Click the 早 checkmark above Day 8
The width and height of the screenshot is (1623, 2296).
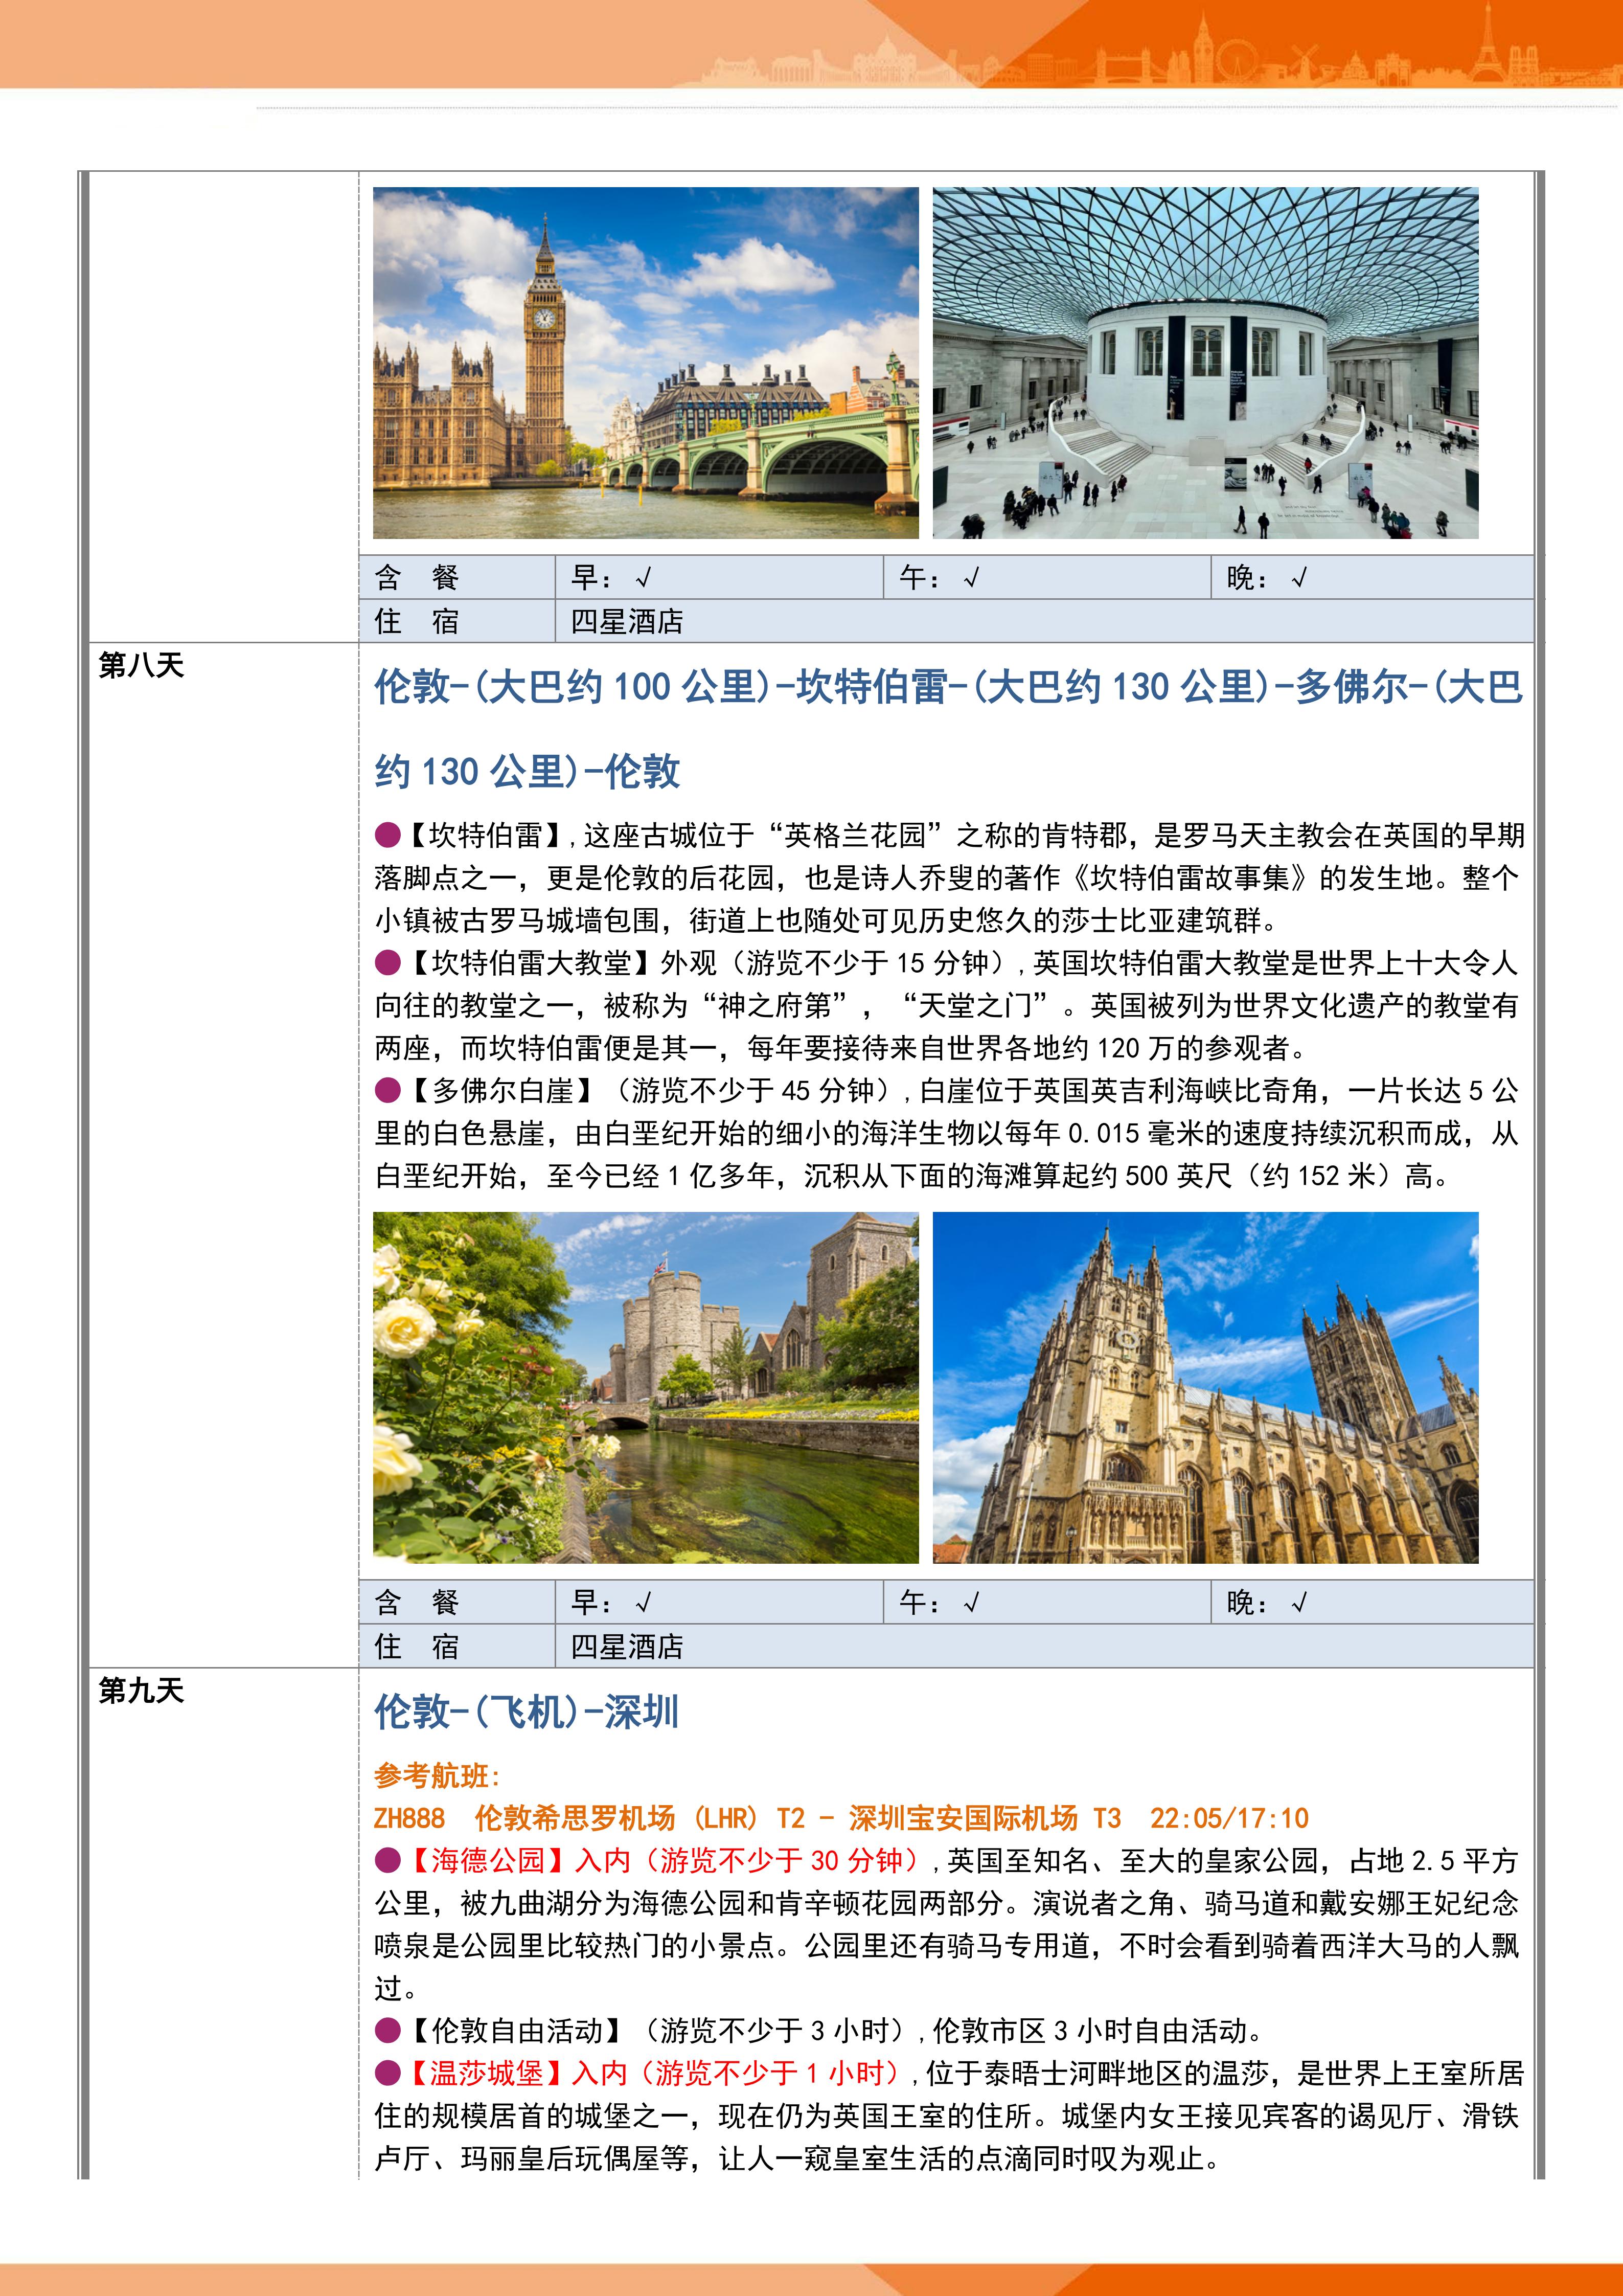coord(644,578)
